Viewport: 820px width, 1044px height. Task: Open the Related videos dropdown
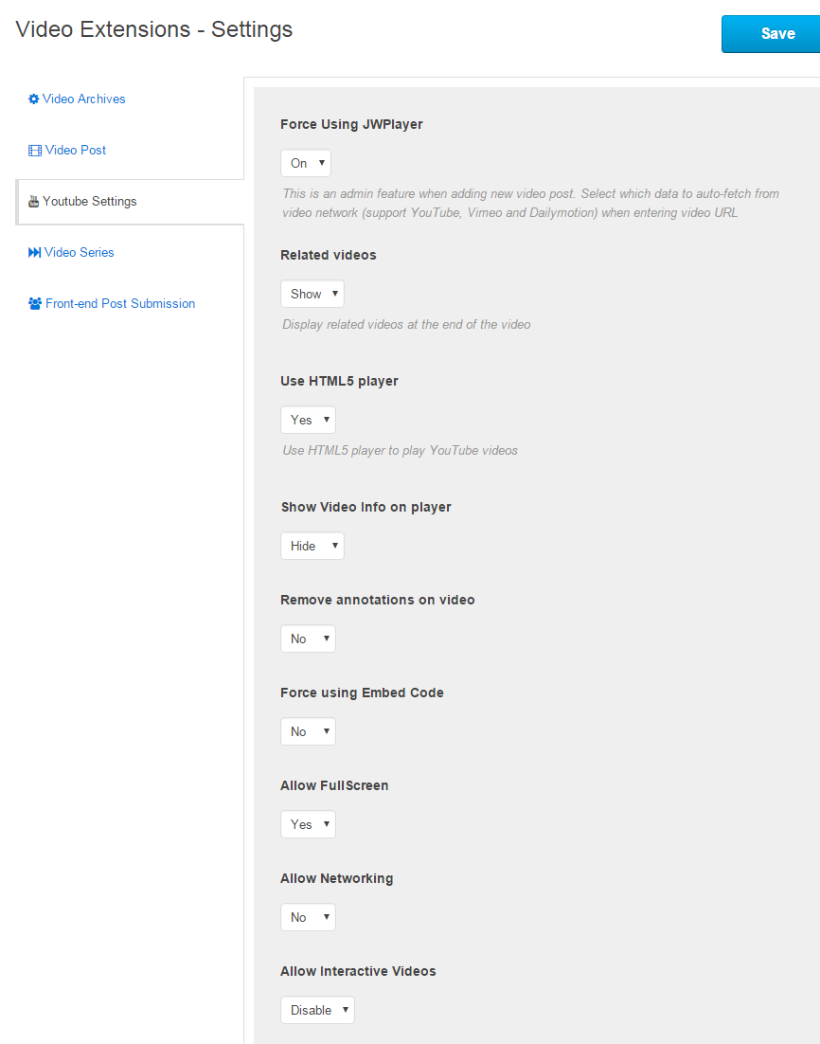[x=312, y=294]
